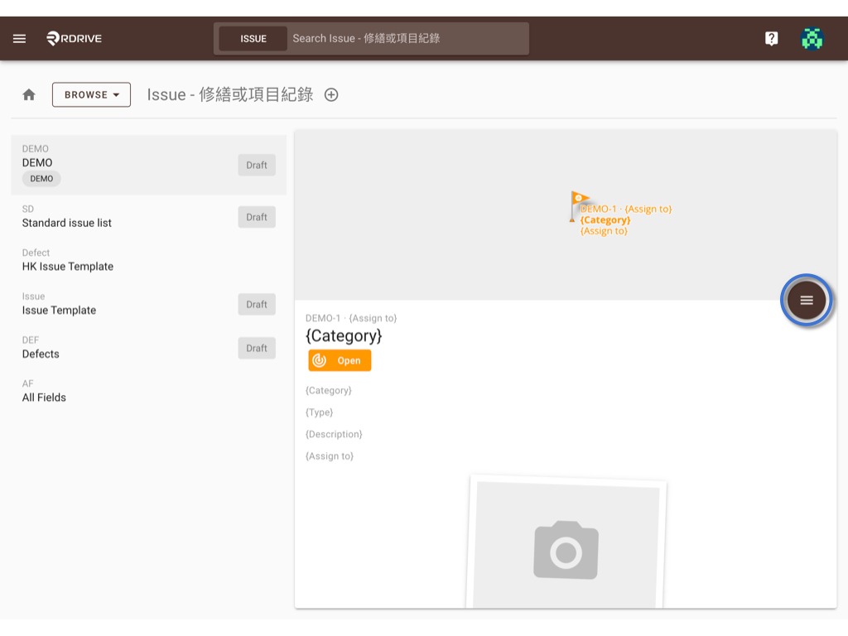Click Draft badge on DEMO row

point(257,165)
